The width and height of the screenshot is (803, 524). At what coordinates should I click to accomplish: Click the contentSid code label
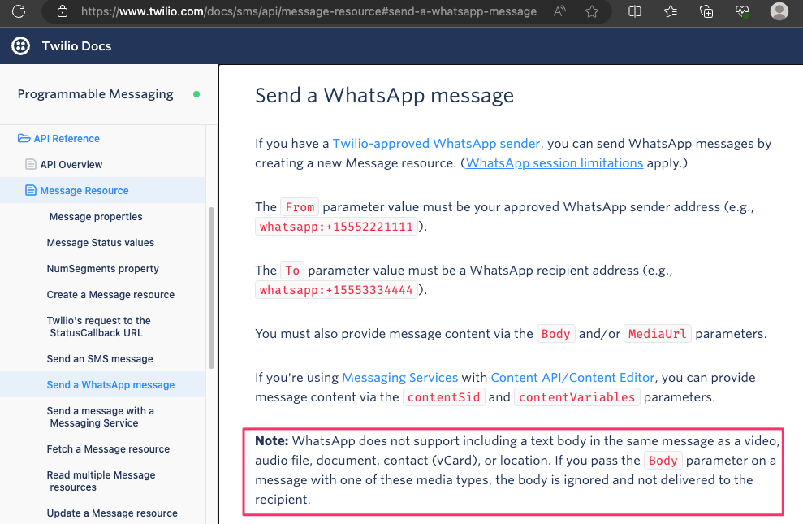tap(443, 397)
